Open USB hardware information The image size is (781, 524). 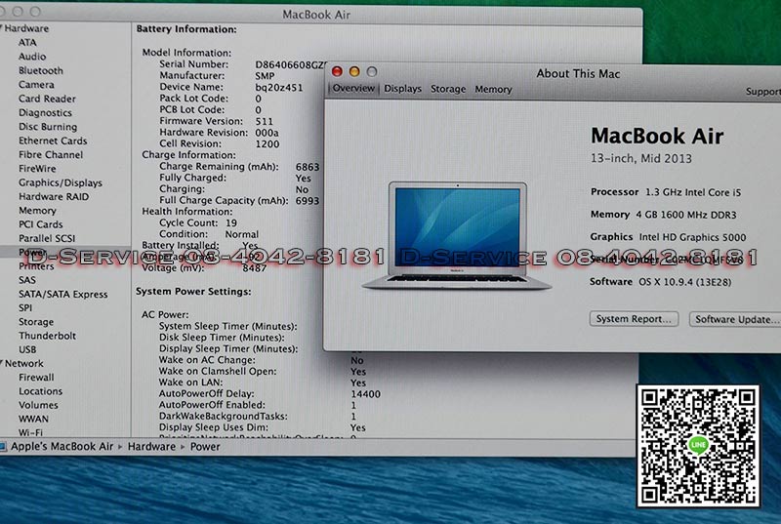coord(27,349)
